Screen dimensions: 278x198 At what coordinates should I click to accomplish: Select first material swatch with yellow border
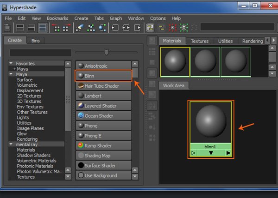click(175, 62)
